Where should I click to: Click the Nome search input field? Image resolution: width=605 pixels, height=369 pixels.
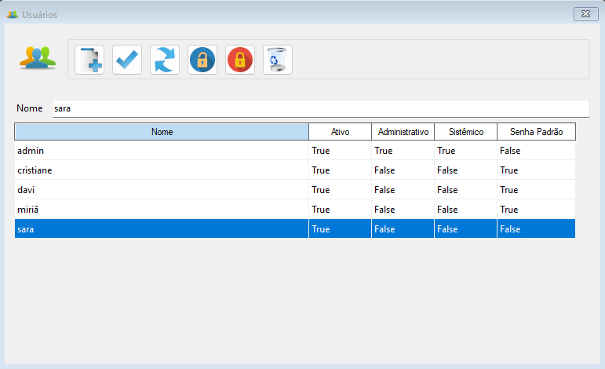(319, 108)
